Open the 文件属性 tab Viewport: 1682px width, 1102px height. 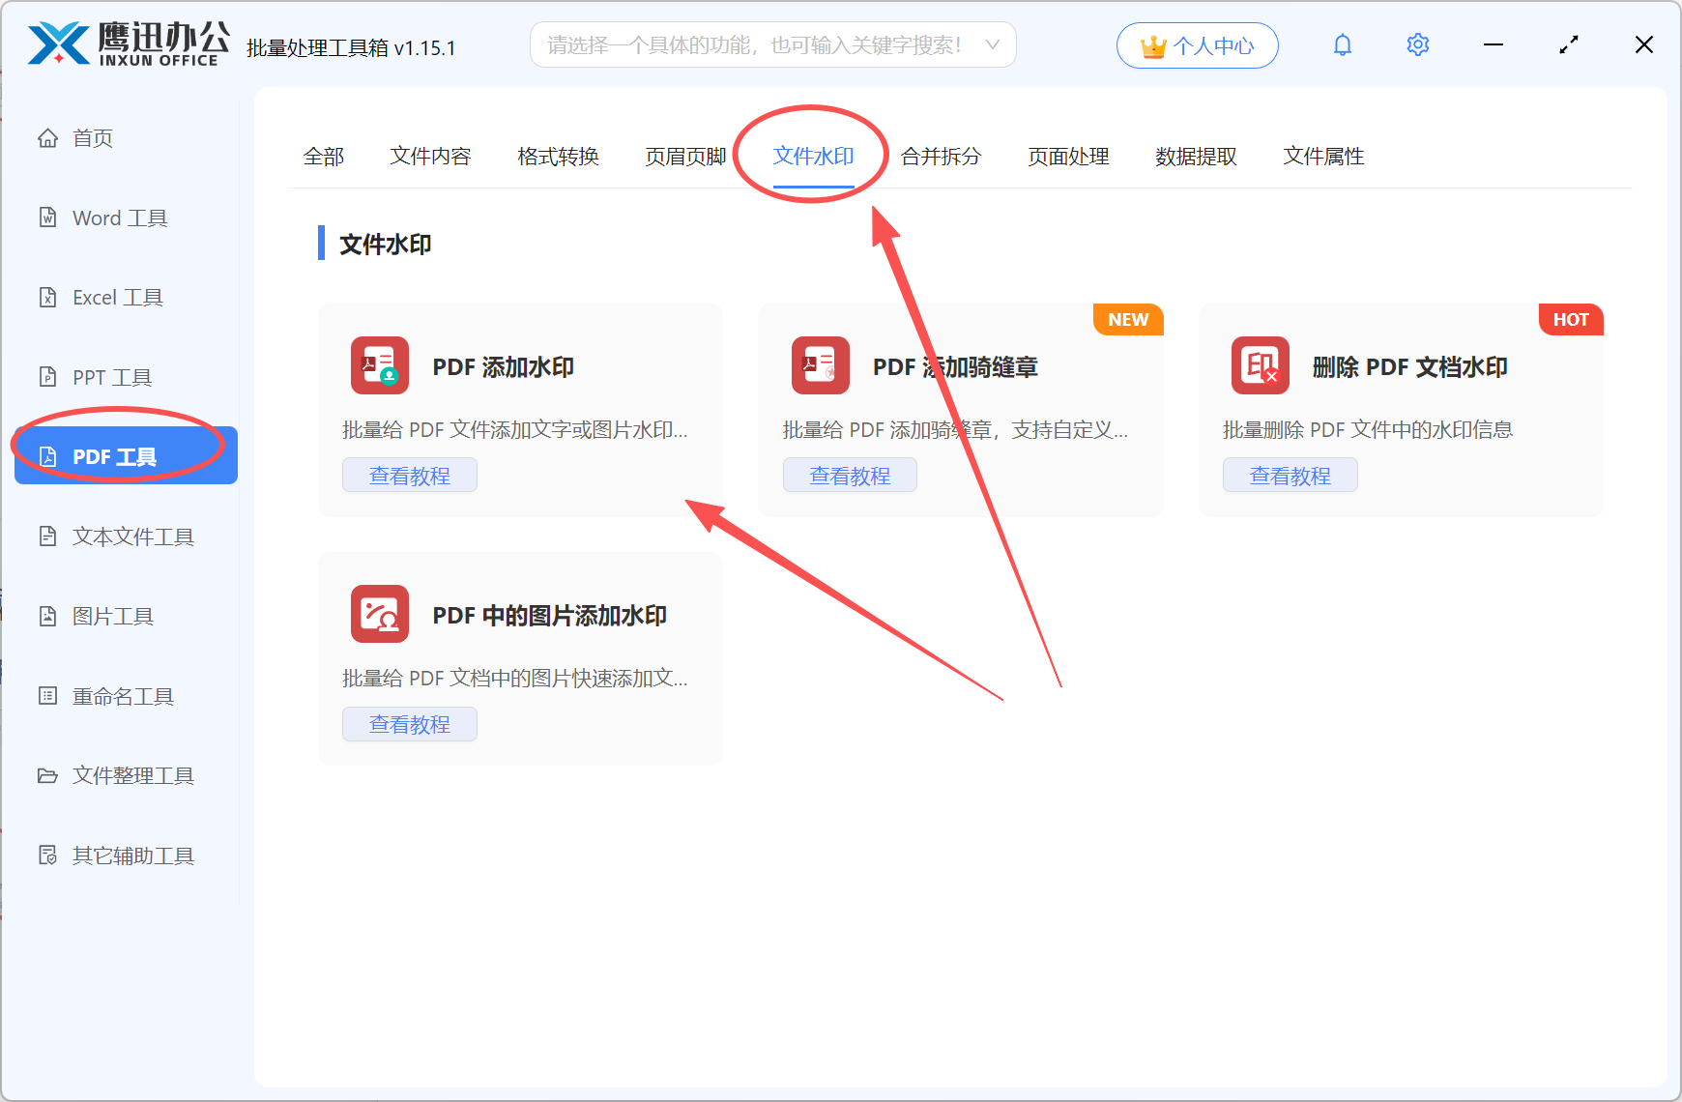click(1322, 156)
